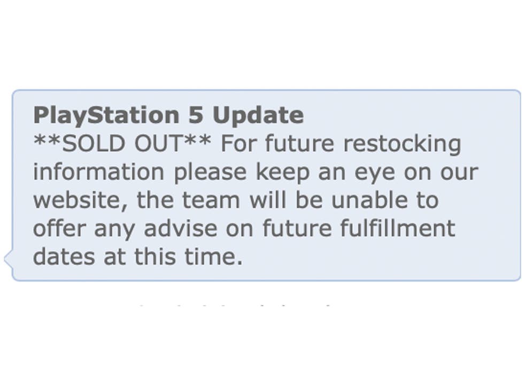Click the cut-off text below the bubble
525x388 pixels.
coord(234,305)
